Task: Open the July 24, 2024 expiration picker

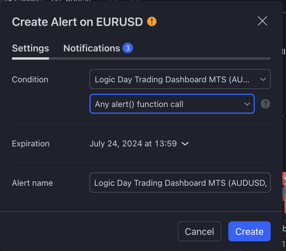Action: tap(139, 144)
